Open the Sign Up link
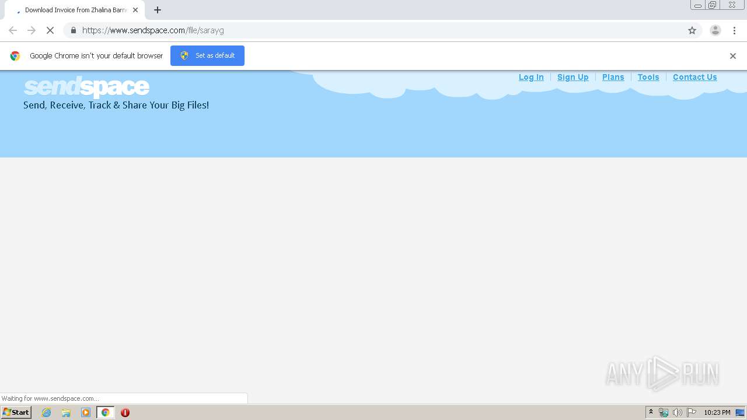 pyautogui.click(x=573, y=77)
